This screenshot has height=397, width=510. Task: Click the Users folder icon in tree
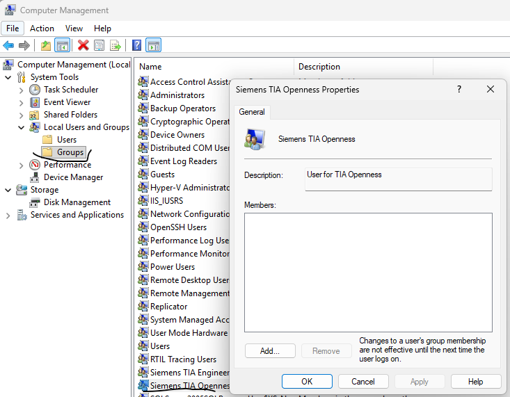[x=47, y=140]
